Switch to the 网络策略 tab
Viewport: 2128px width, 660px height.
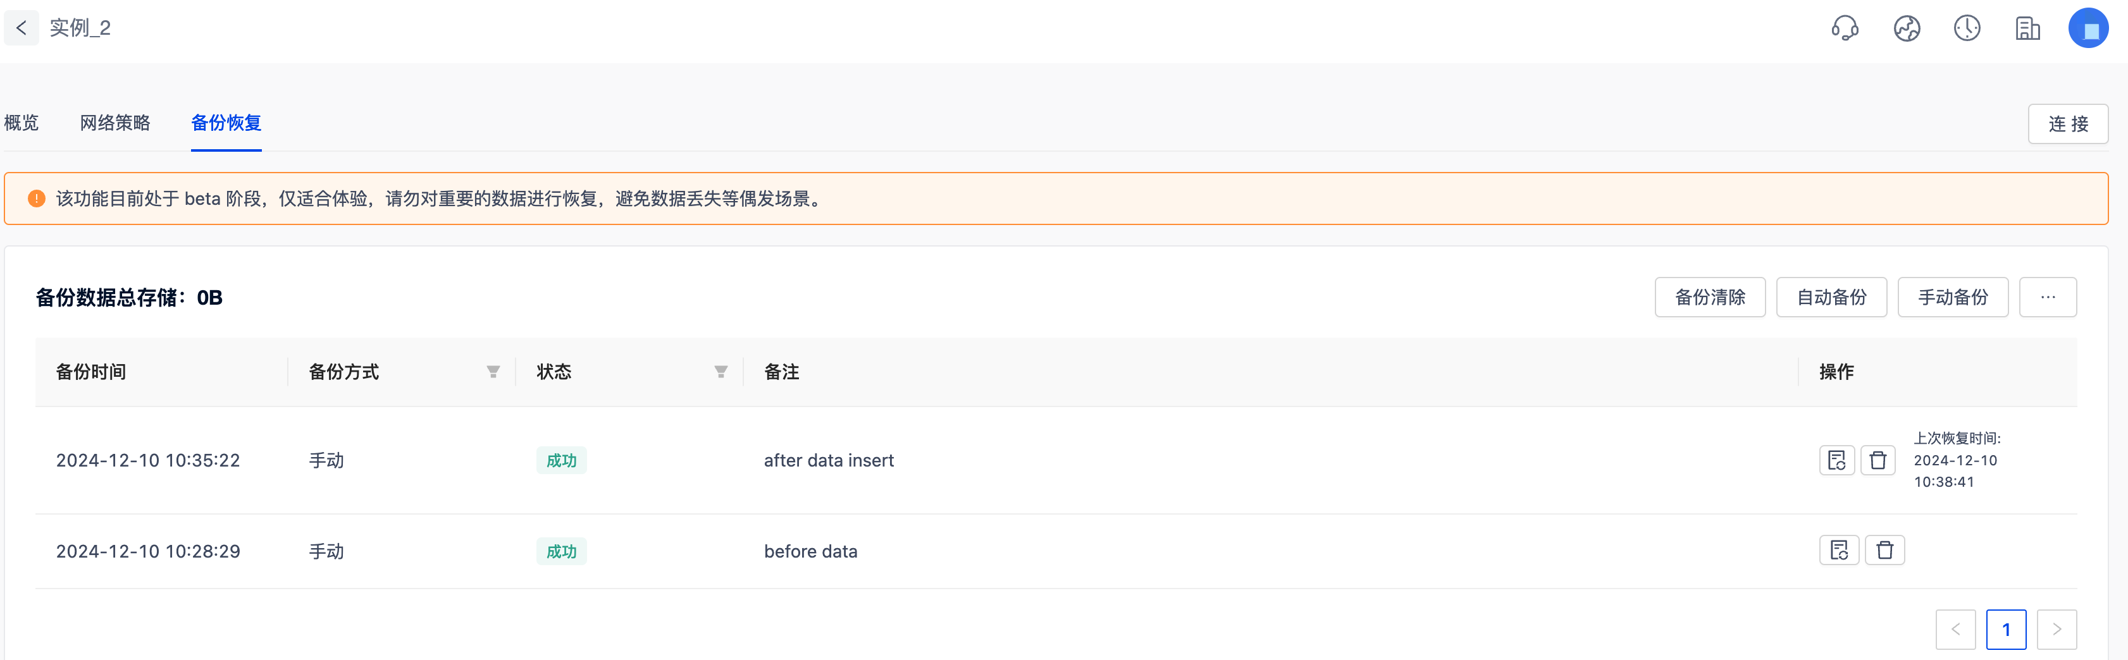pyautogui.click(x=114, y=122)
